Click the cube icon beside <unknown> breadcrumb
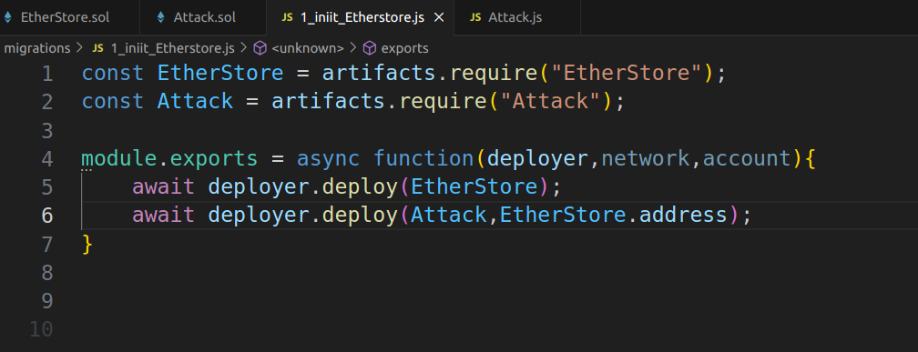Viewport: 918px width, 352px height. 260,48
